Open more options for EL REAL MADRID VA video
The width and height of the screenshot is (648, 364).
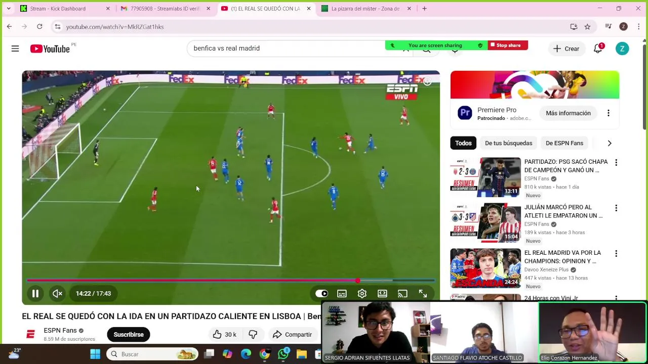pos(616,253)
